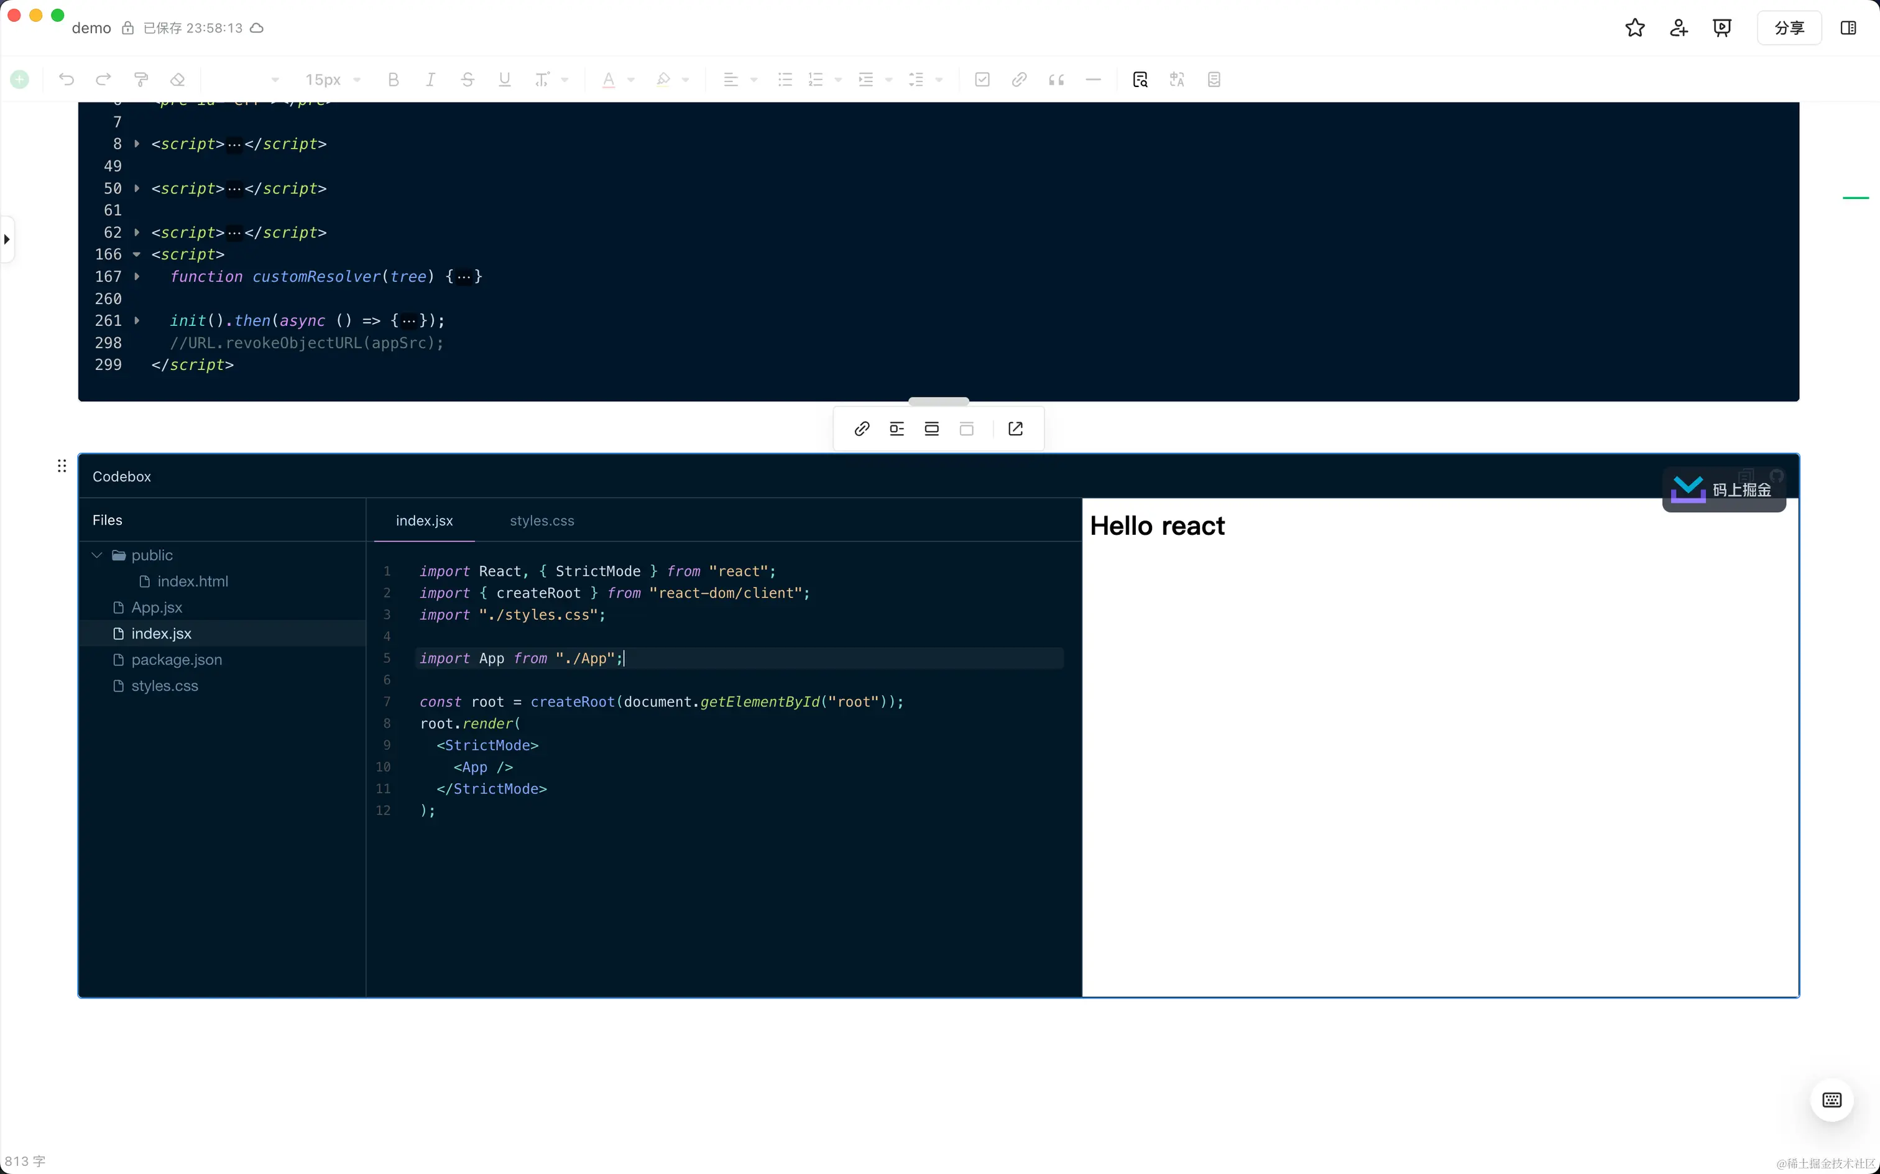
Task: Open the App.jsx file
Action: (156, 607)
